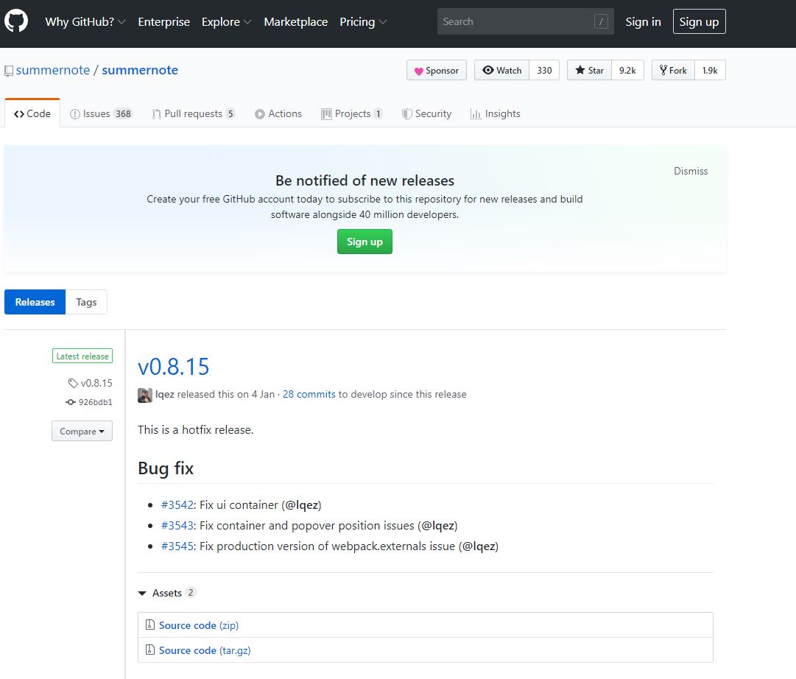Switch to the Code tab

point(32,113)
